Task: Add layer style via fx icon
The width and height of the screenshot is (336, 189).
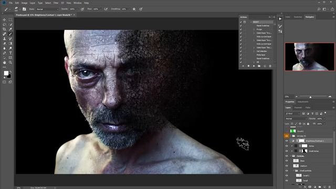Action: pos(305,187)
